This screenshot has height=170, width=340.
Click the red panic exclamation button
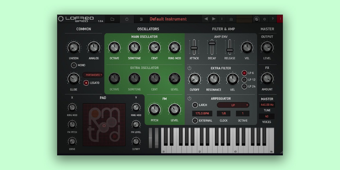tap(280, 19)
